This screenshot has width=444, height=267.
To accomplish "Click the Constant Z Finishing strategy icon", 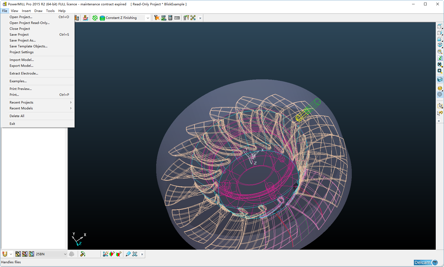I will (x=102, y=18).
